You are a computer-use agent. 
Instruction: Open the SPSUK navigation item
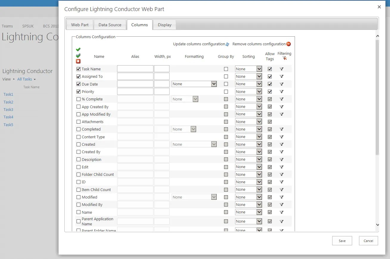tap(28, 26)
